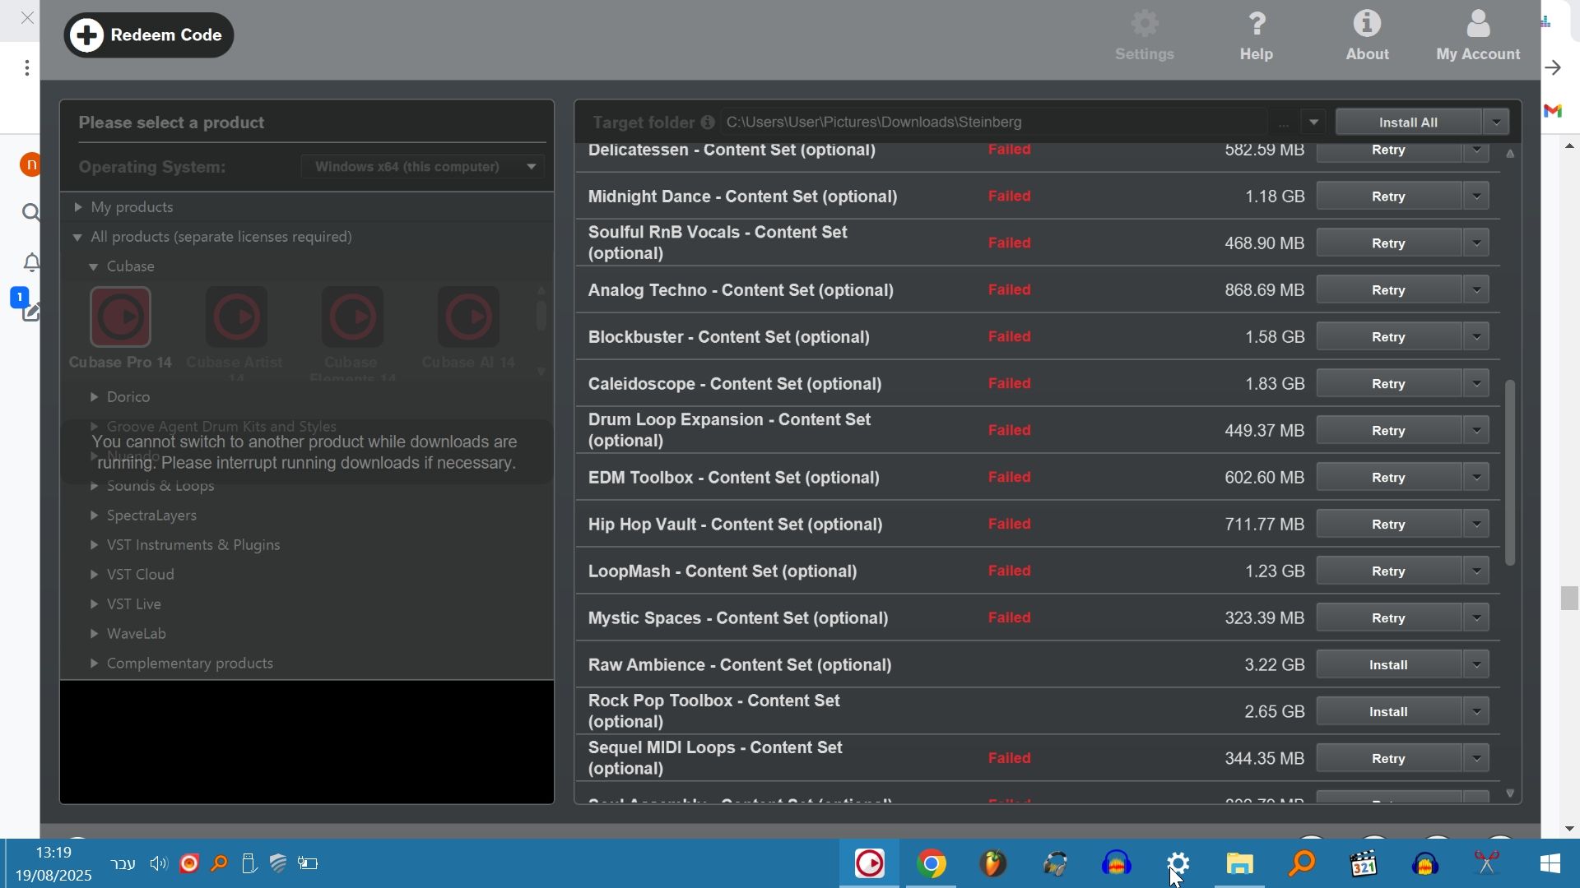Open the greyed Settings gear
The width and height of the screenshot is (1580, 888).
pyautogui.click(x=1145, y=35)
